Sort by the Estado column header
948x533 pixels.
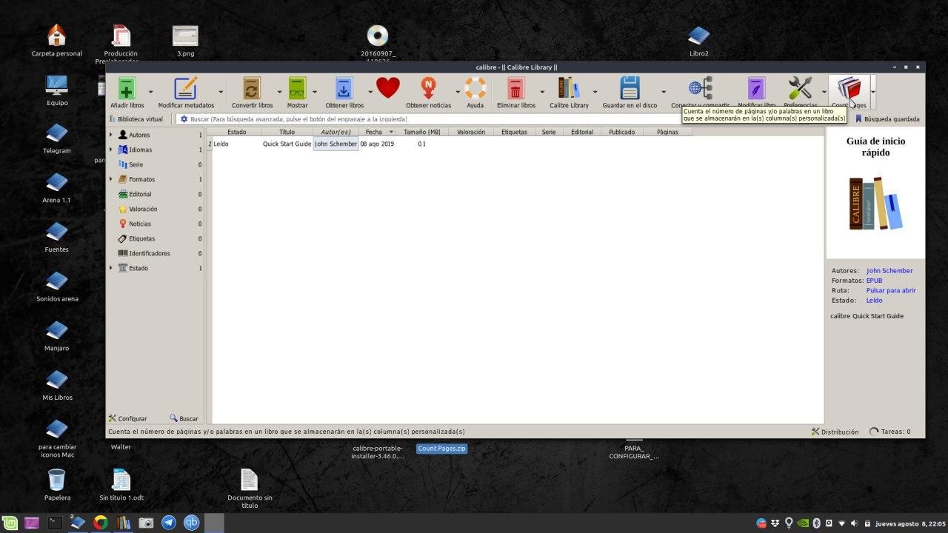point(237,132)
